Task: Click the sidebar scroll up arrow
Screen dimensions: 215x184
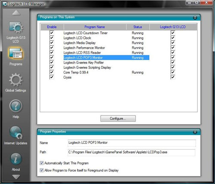Action: coord(16,13)
